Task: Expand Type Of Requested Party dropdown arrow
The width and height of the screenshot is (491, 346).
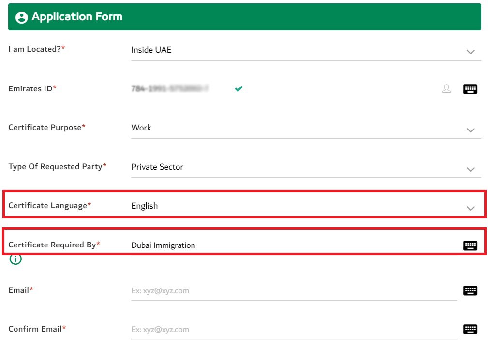Action: tap(470, 169)
